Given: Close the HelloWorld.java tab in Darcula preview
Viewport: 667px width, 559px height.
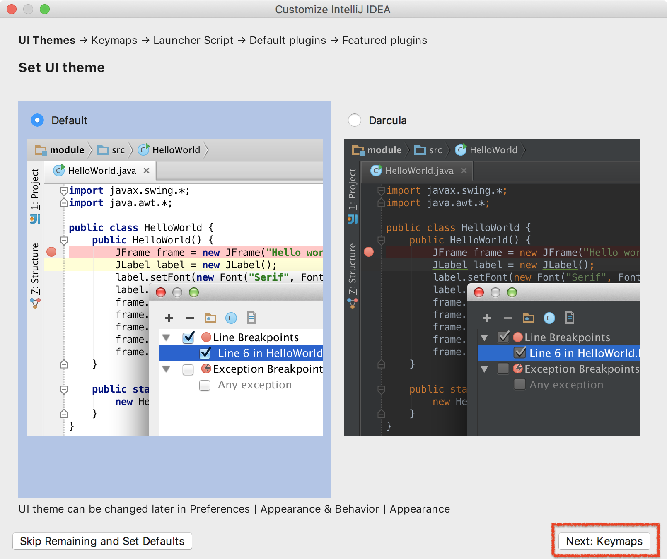Looking at the screenshot, I should tap(464, 171).
